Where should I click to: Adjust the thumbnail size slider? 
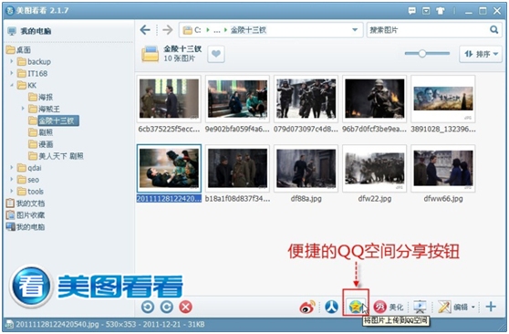coord(422,54)
